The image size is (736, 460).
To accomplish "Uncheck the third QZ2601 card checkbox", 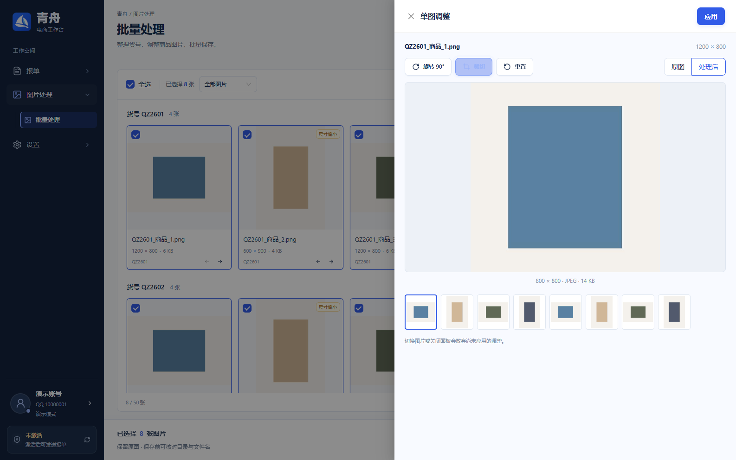I will pyautogui.click(x=359, y=135).
